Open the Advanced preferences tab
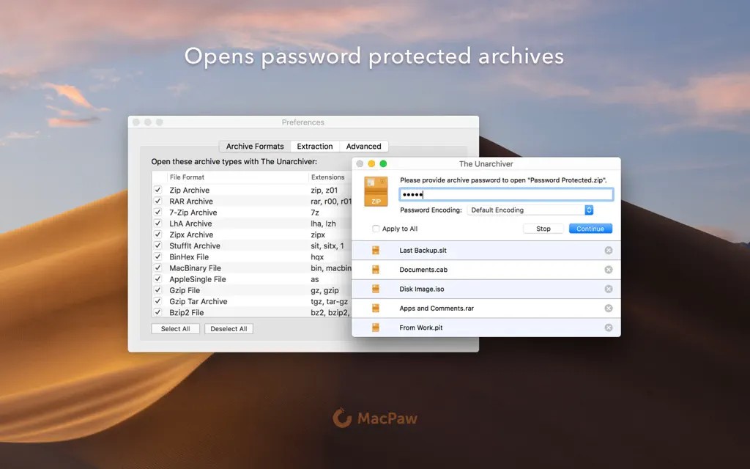Image resolution: width=750 pixels, height=469 pixels. coord(363,147)
